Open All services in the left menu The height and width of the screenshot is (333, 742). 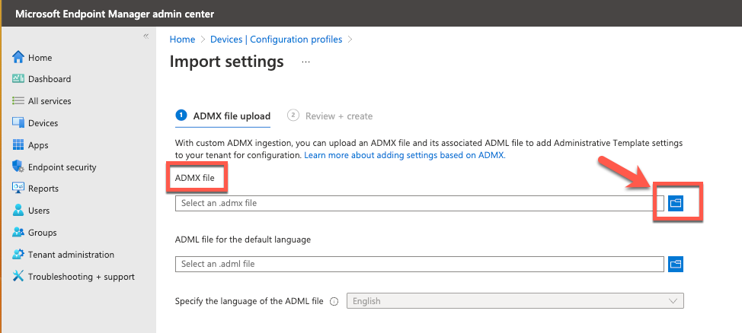(x=50, y=101)
